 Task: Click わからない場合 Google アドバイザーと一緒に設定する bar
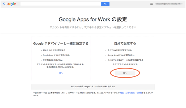93,87
